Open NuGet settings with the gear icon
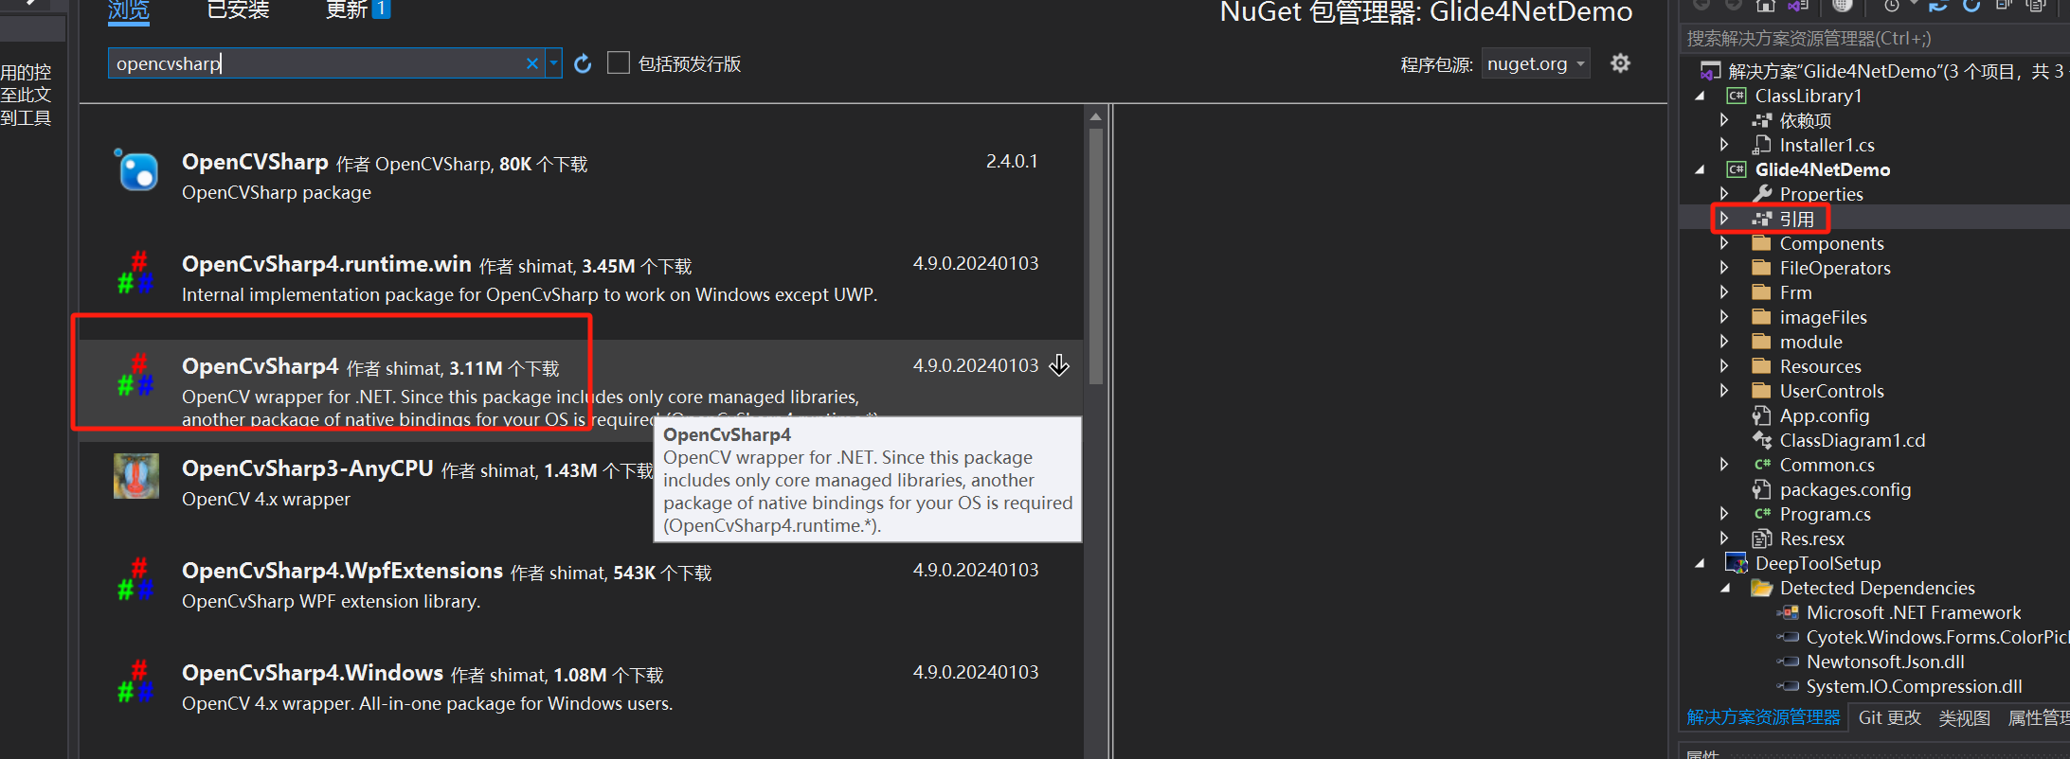 [x=1621, y=63]
